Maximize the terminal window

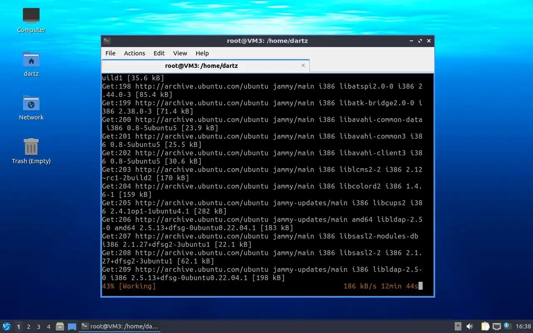(x=420, y=41)
